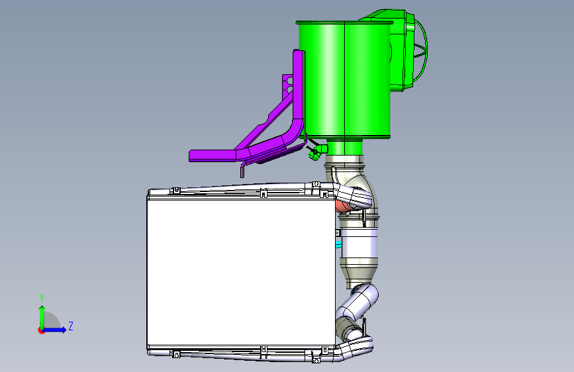Select the large white radiator core face

[x=241, y=272]
